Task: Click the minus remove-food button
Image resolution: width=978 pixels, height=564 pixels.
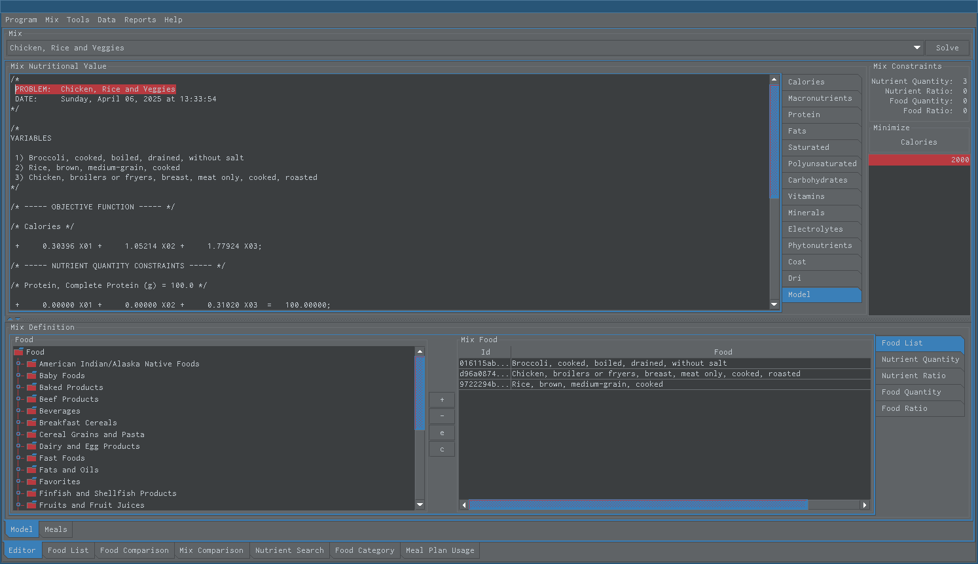Action: tap(442, 416)
